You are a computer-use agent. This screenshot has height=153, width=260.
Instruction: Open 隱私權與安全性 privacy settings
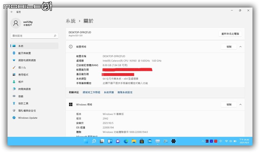click(x=34, y=110)
